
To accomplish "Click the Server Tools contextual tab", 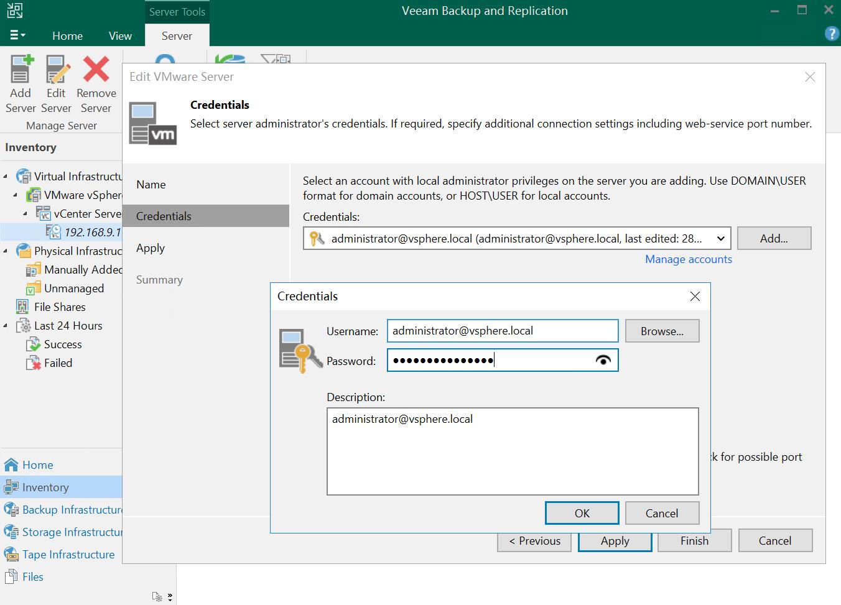I will click(x=177, y=12).
